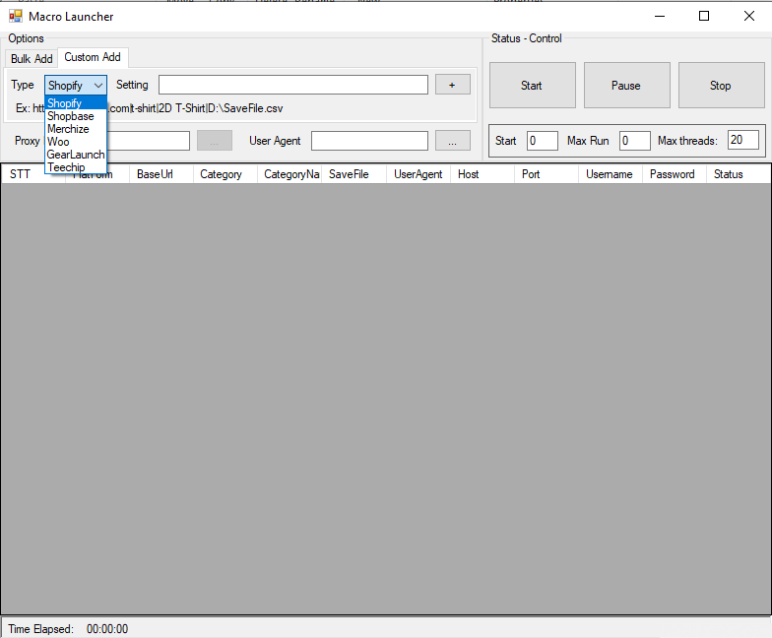Switch to the Bulk Add tab
Viewport: 772px width, 638px height.
pos(32,59)
